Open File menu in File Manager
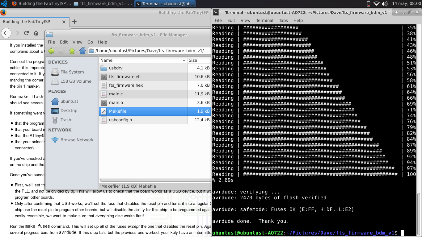The width and height of the screenshot is (422, 237). (51, 42)
